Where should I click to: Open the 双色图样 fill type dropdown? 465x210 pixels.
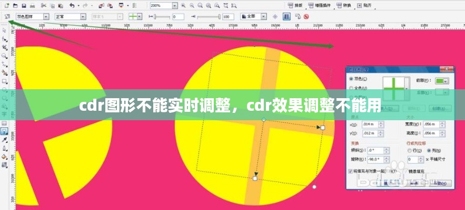tap(48, 17)
